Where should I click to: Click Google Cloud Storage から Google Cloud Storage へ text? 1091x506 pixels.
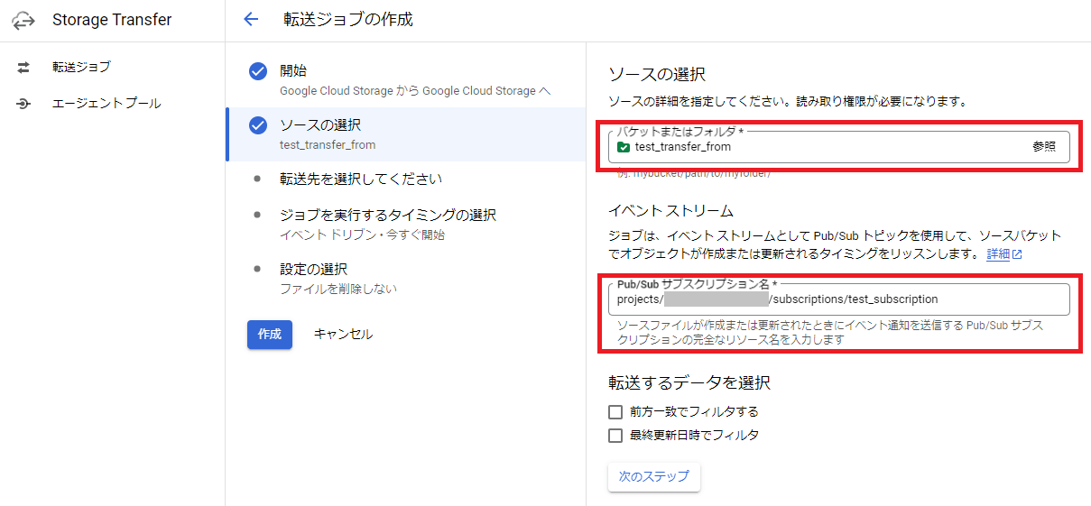(x=415, y=90)
